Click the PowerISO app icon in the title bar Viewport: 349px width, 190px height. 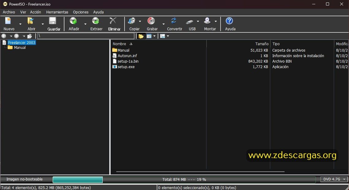tap(5, 4)
